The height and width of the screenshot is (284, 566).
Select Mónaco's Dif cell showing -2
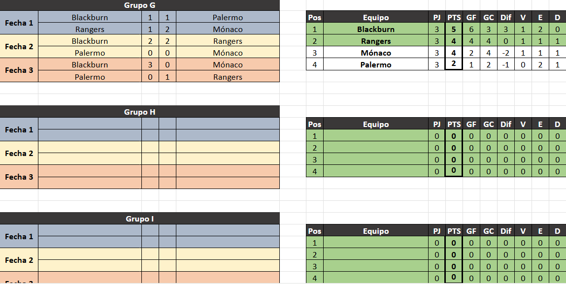point(505,53)
